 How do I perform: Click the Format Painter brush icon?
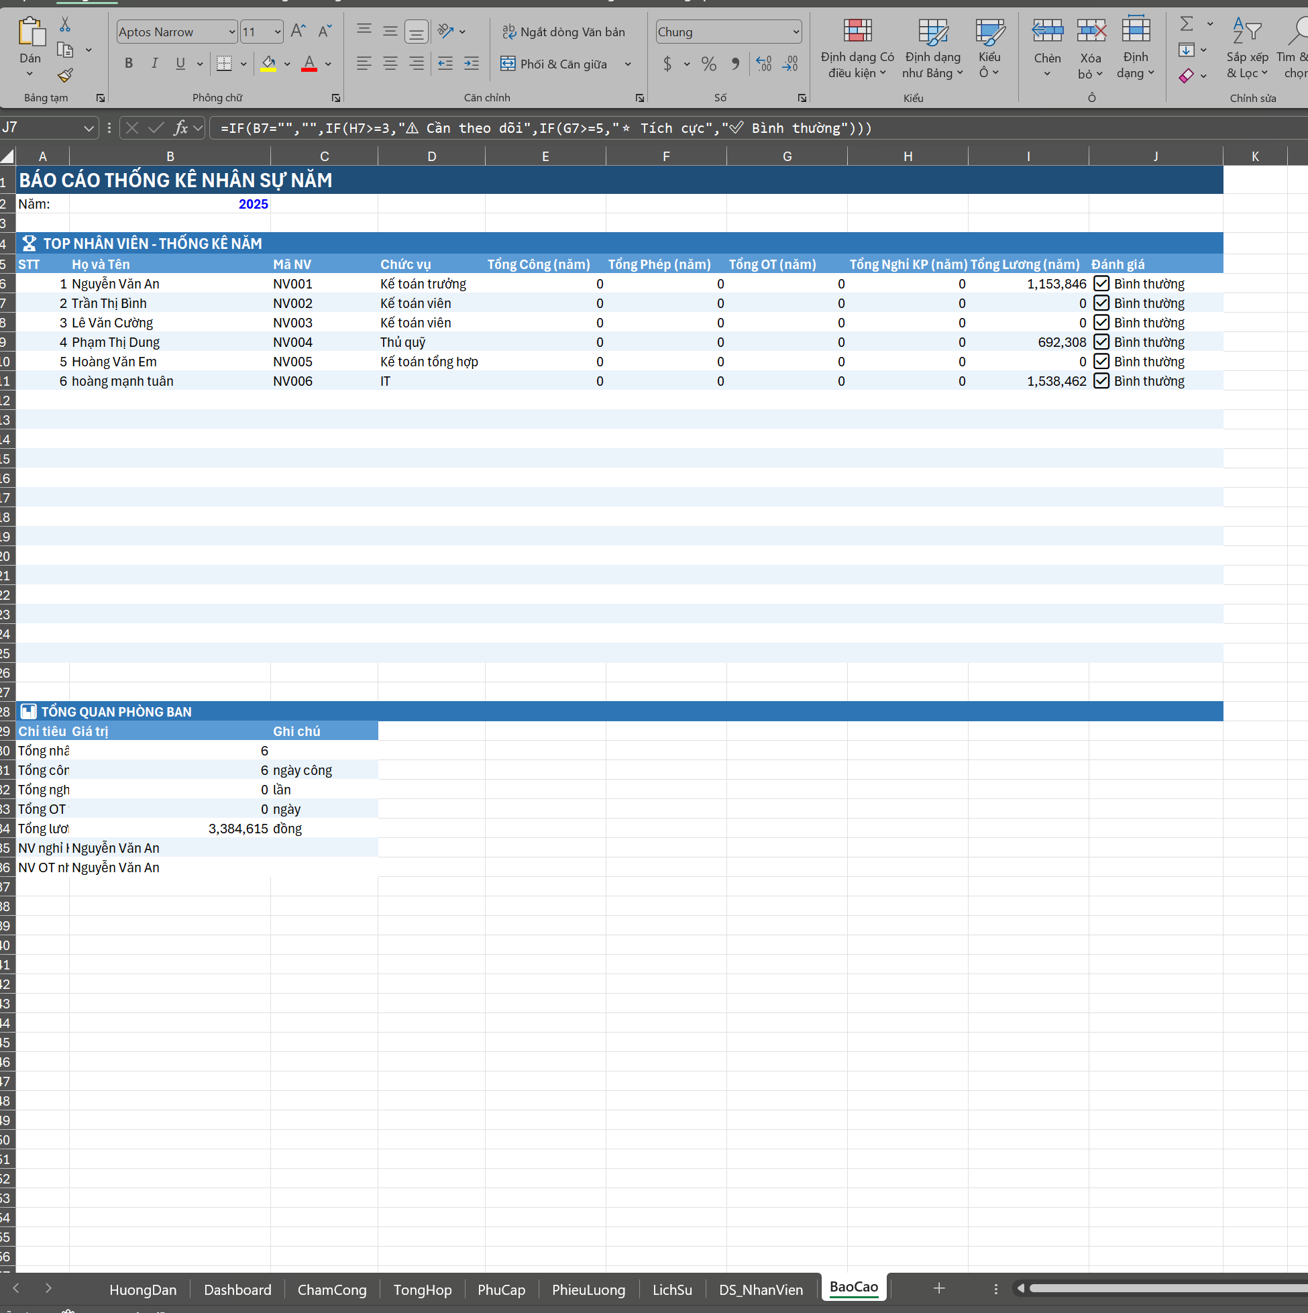[x=65, y=74]
